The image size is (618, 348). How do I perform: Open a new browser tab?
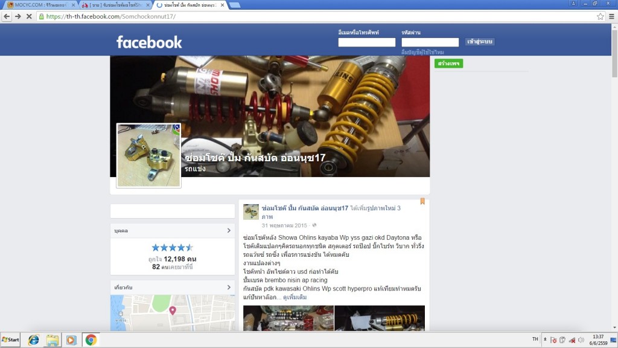[235, 5]
